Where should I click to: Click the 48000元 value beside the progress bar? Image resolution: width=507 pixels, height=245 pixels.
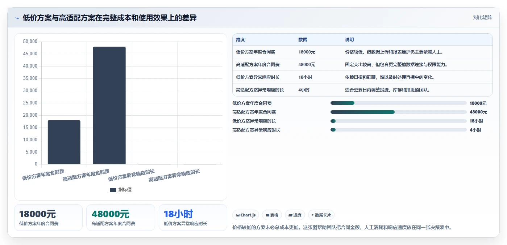478,112
